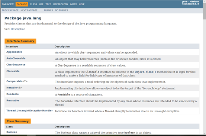
Task: Open the OVERVIEW navigation item
Action: pos(8,4)
